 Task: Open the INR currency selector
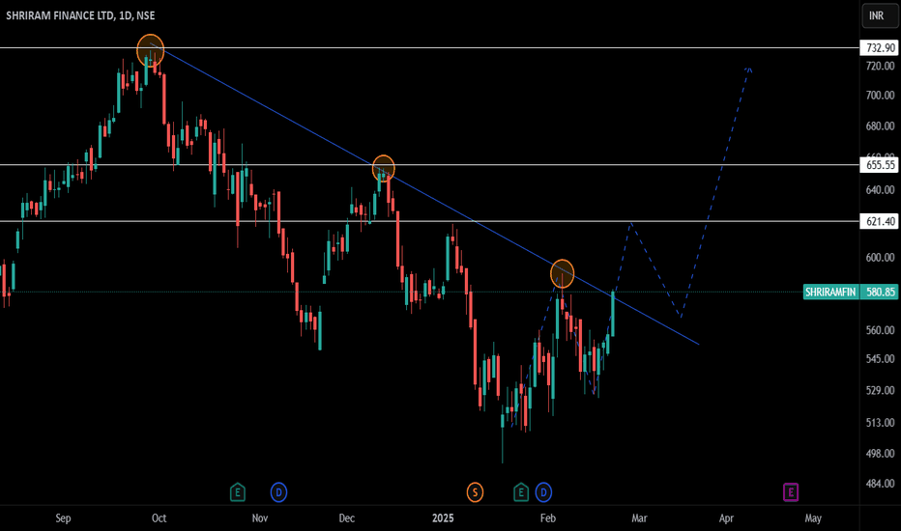[879, 15]
